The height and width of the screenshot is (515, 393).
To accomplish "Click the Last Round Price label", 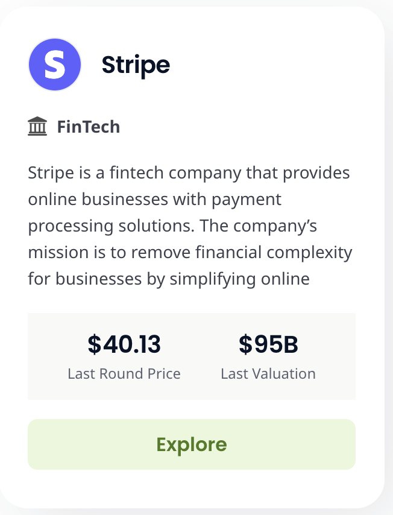I will [124, 374].
